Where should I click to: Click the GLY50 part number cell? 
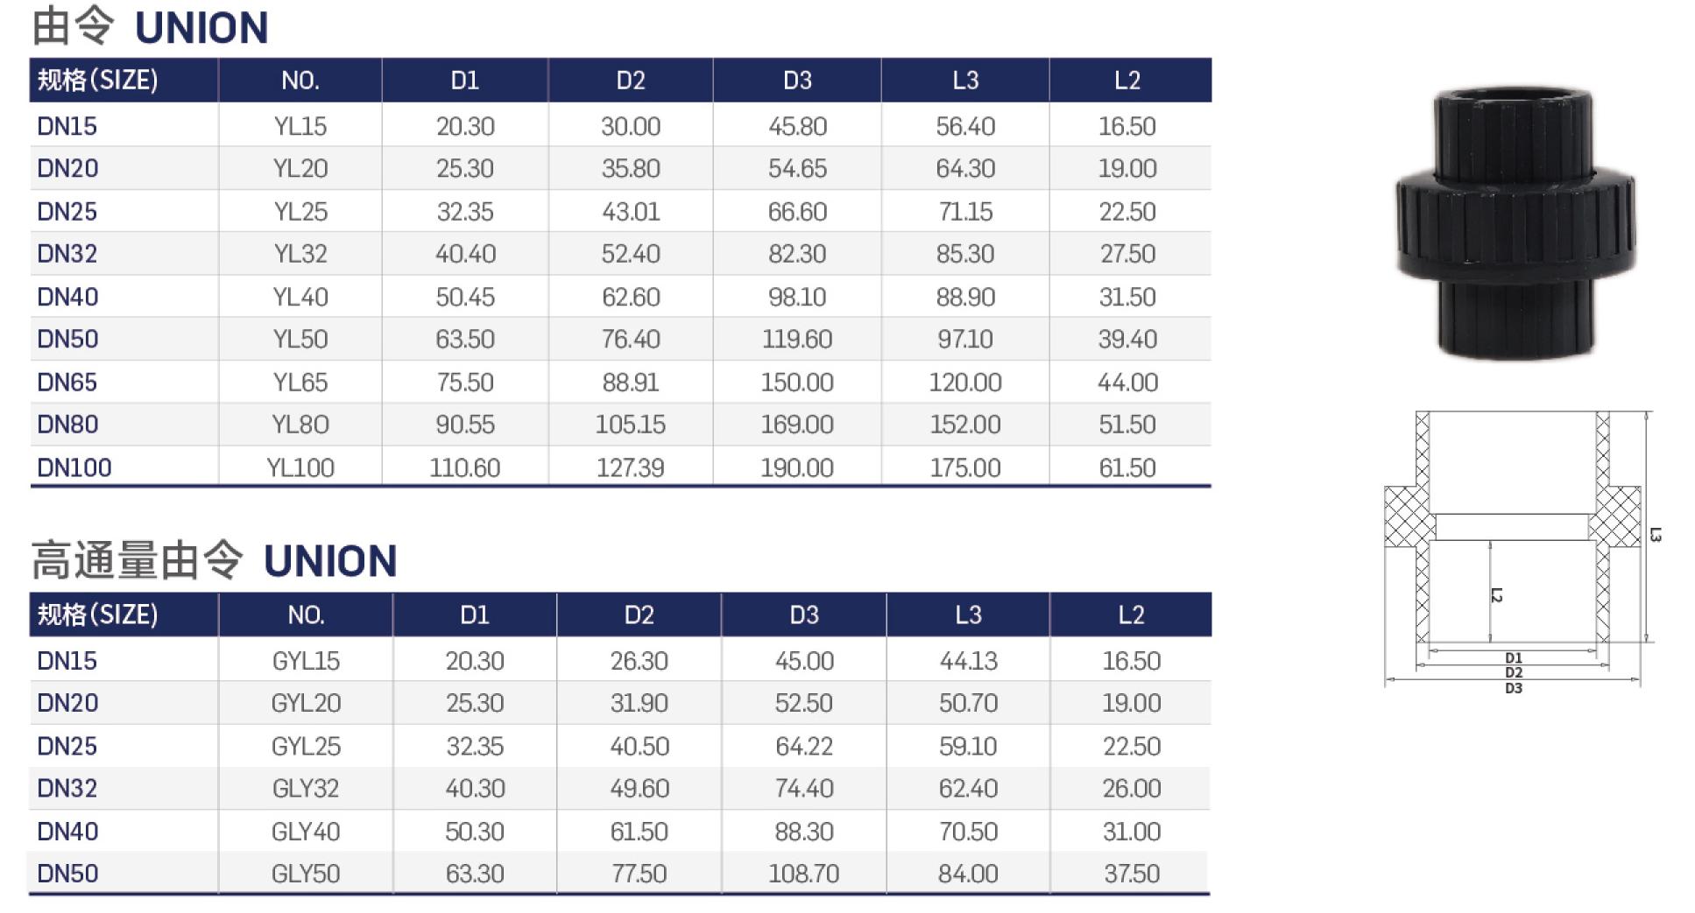click(306, 874)
